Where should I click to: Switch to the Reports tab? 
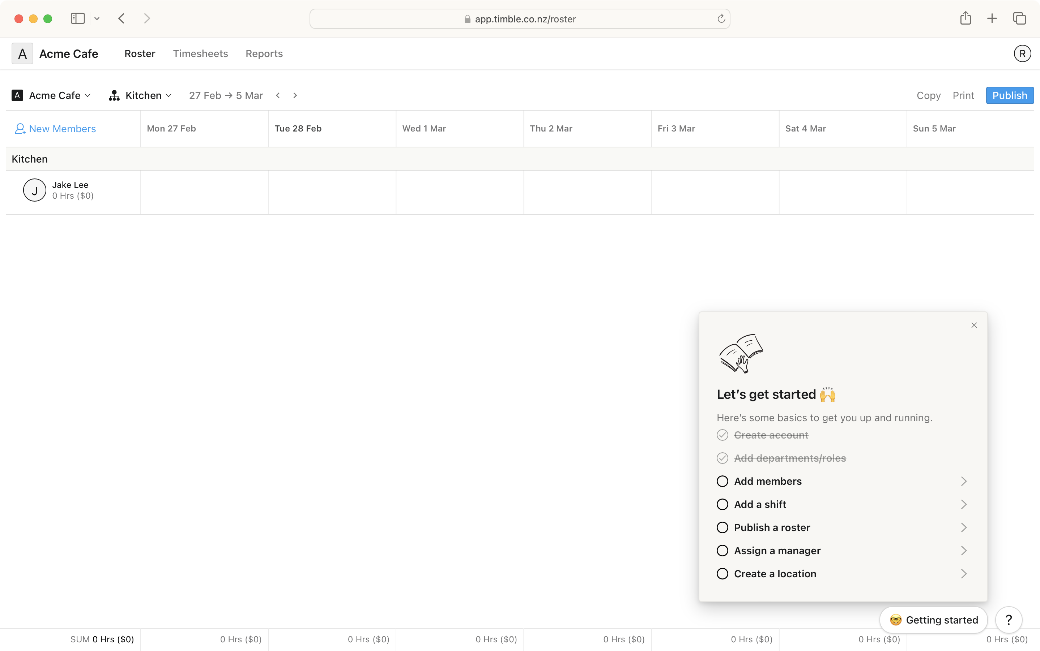(x=264, y=54)
